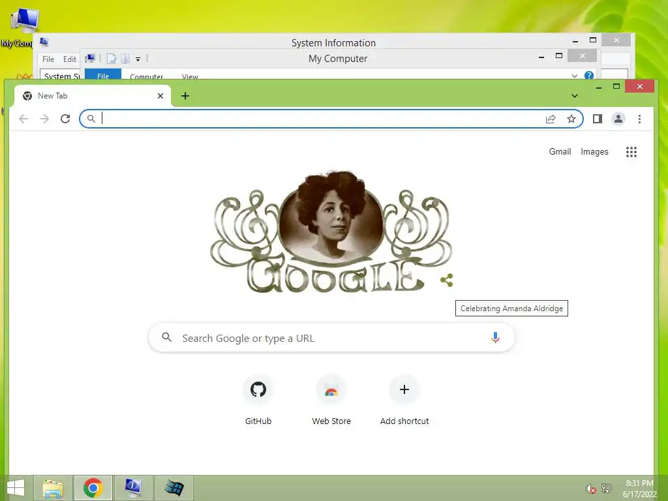Open the Windows Start button

click(16, 488)
